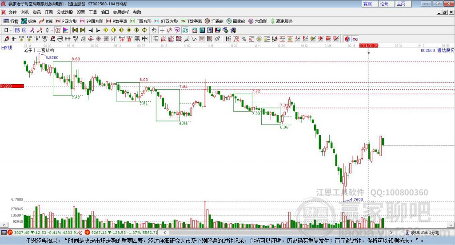The width and height of the screenshot is (455, 245).
Task: Select the red pencil drawing tool
Action: (6, 39)
